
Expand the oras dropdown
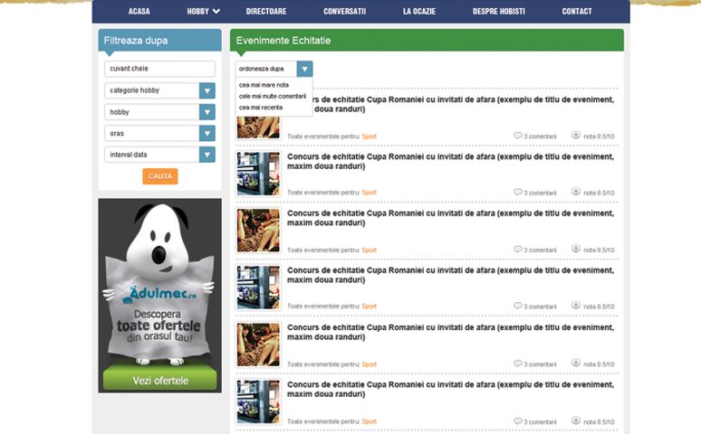[x=206, y=133]
